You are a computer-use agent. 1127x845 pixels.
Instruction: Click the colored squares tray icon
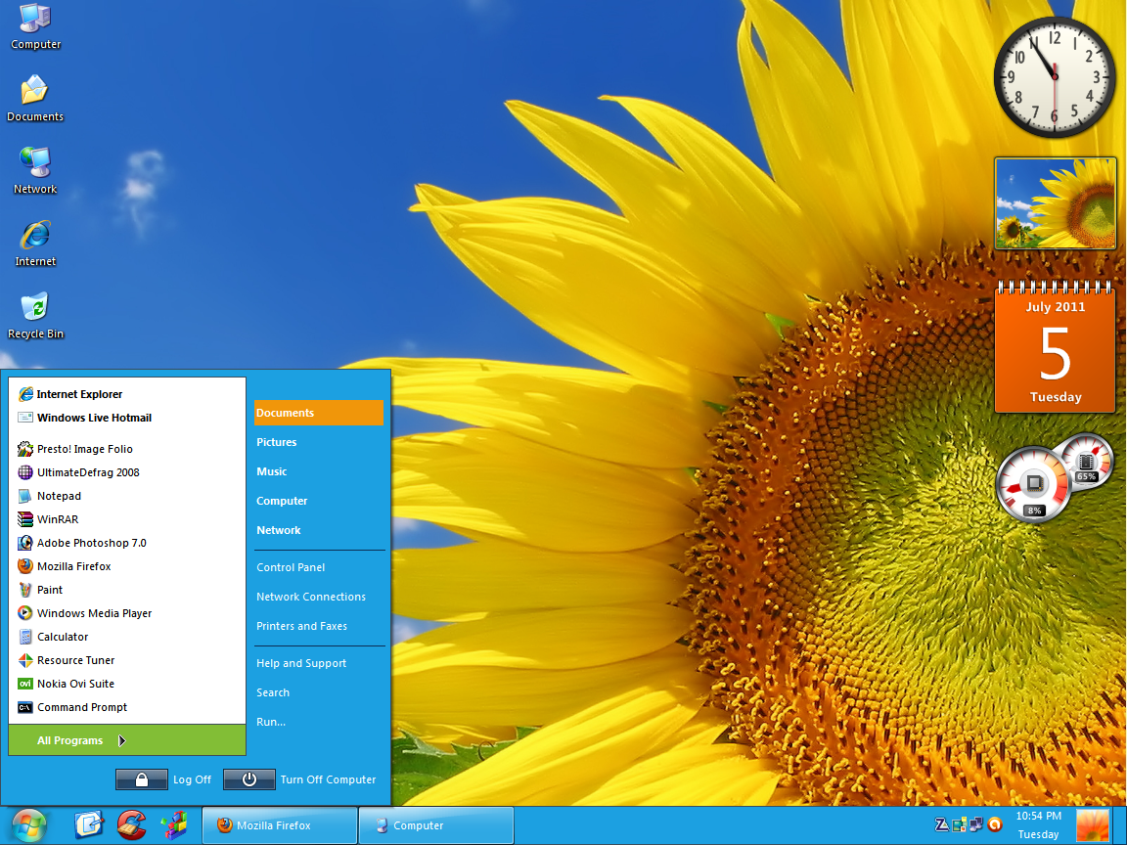point(960,824)
